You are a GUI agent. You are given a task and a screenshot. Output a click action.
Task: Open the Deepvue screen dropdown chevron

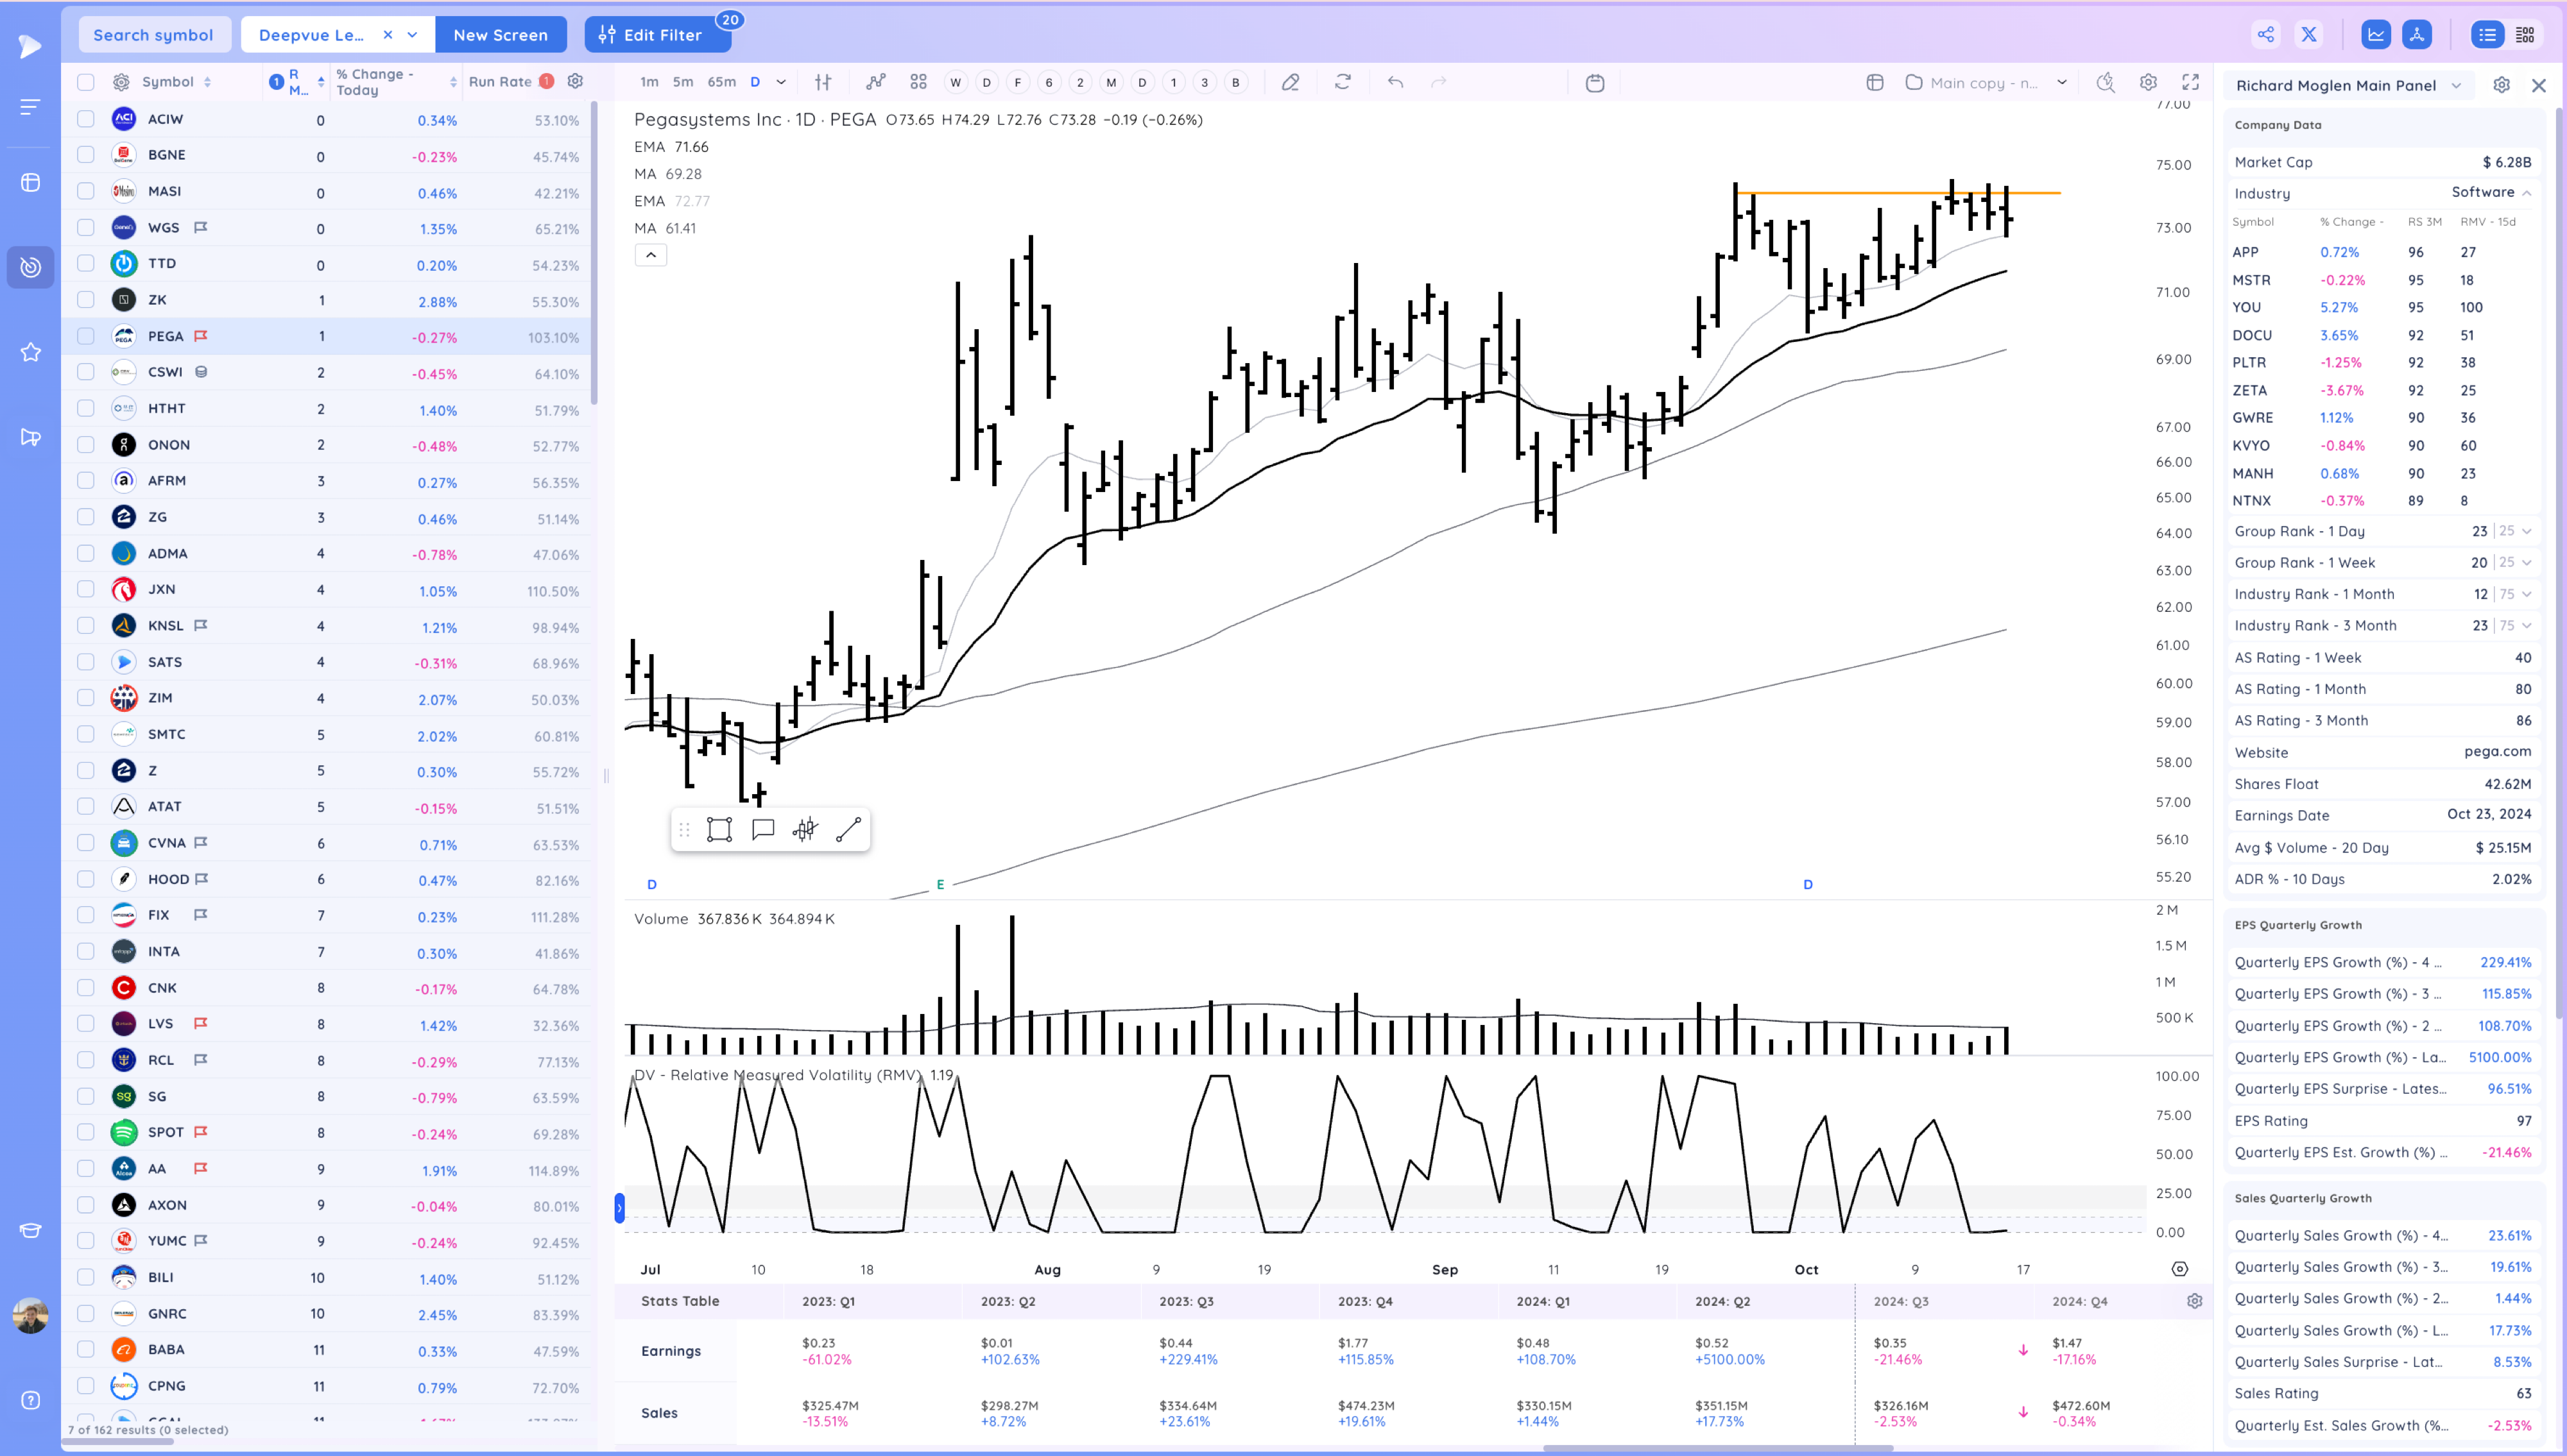(412, 35)
